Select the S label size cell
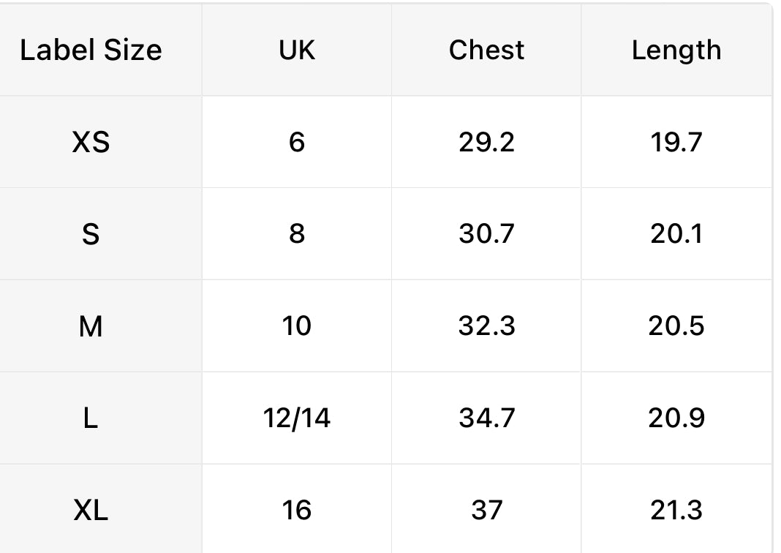The image size is (781, 553). (91, 234)
